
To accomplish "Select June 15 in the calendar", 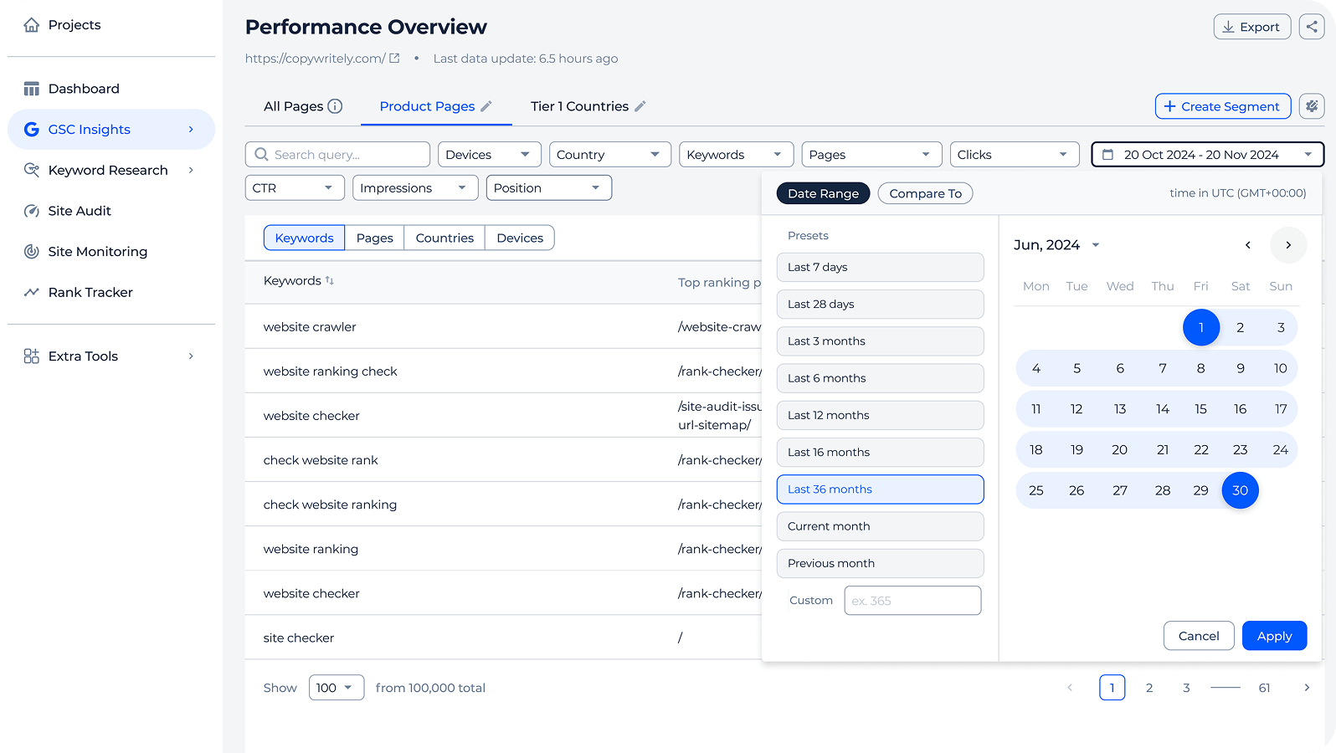I will coord(1200,409).
